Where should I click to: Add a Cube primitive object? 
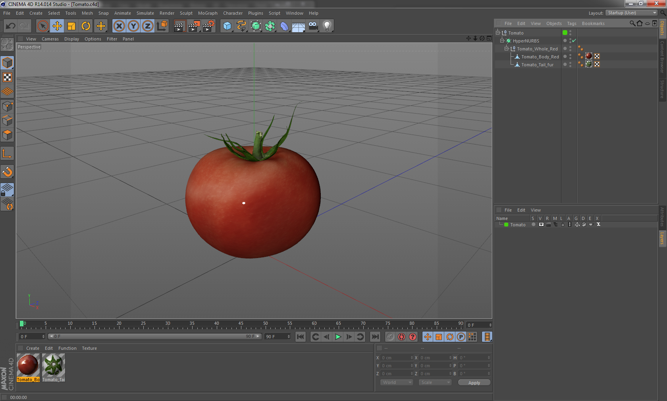click(227, 26)
